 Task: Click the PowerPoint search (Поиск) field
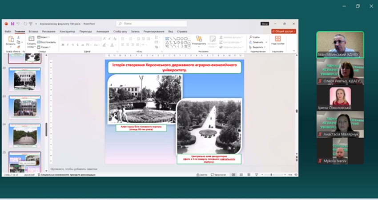point(152,24)
